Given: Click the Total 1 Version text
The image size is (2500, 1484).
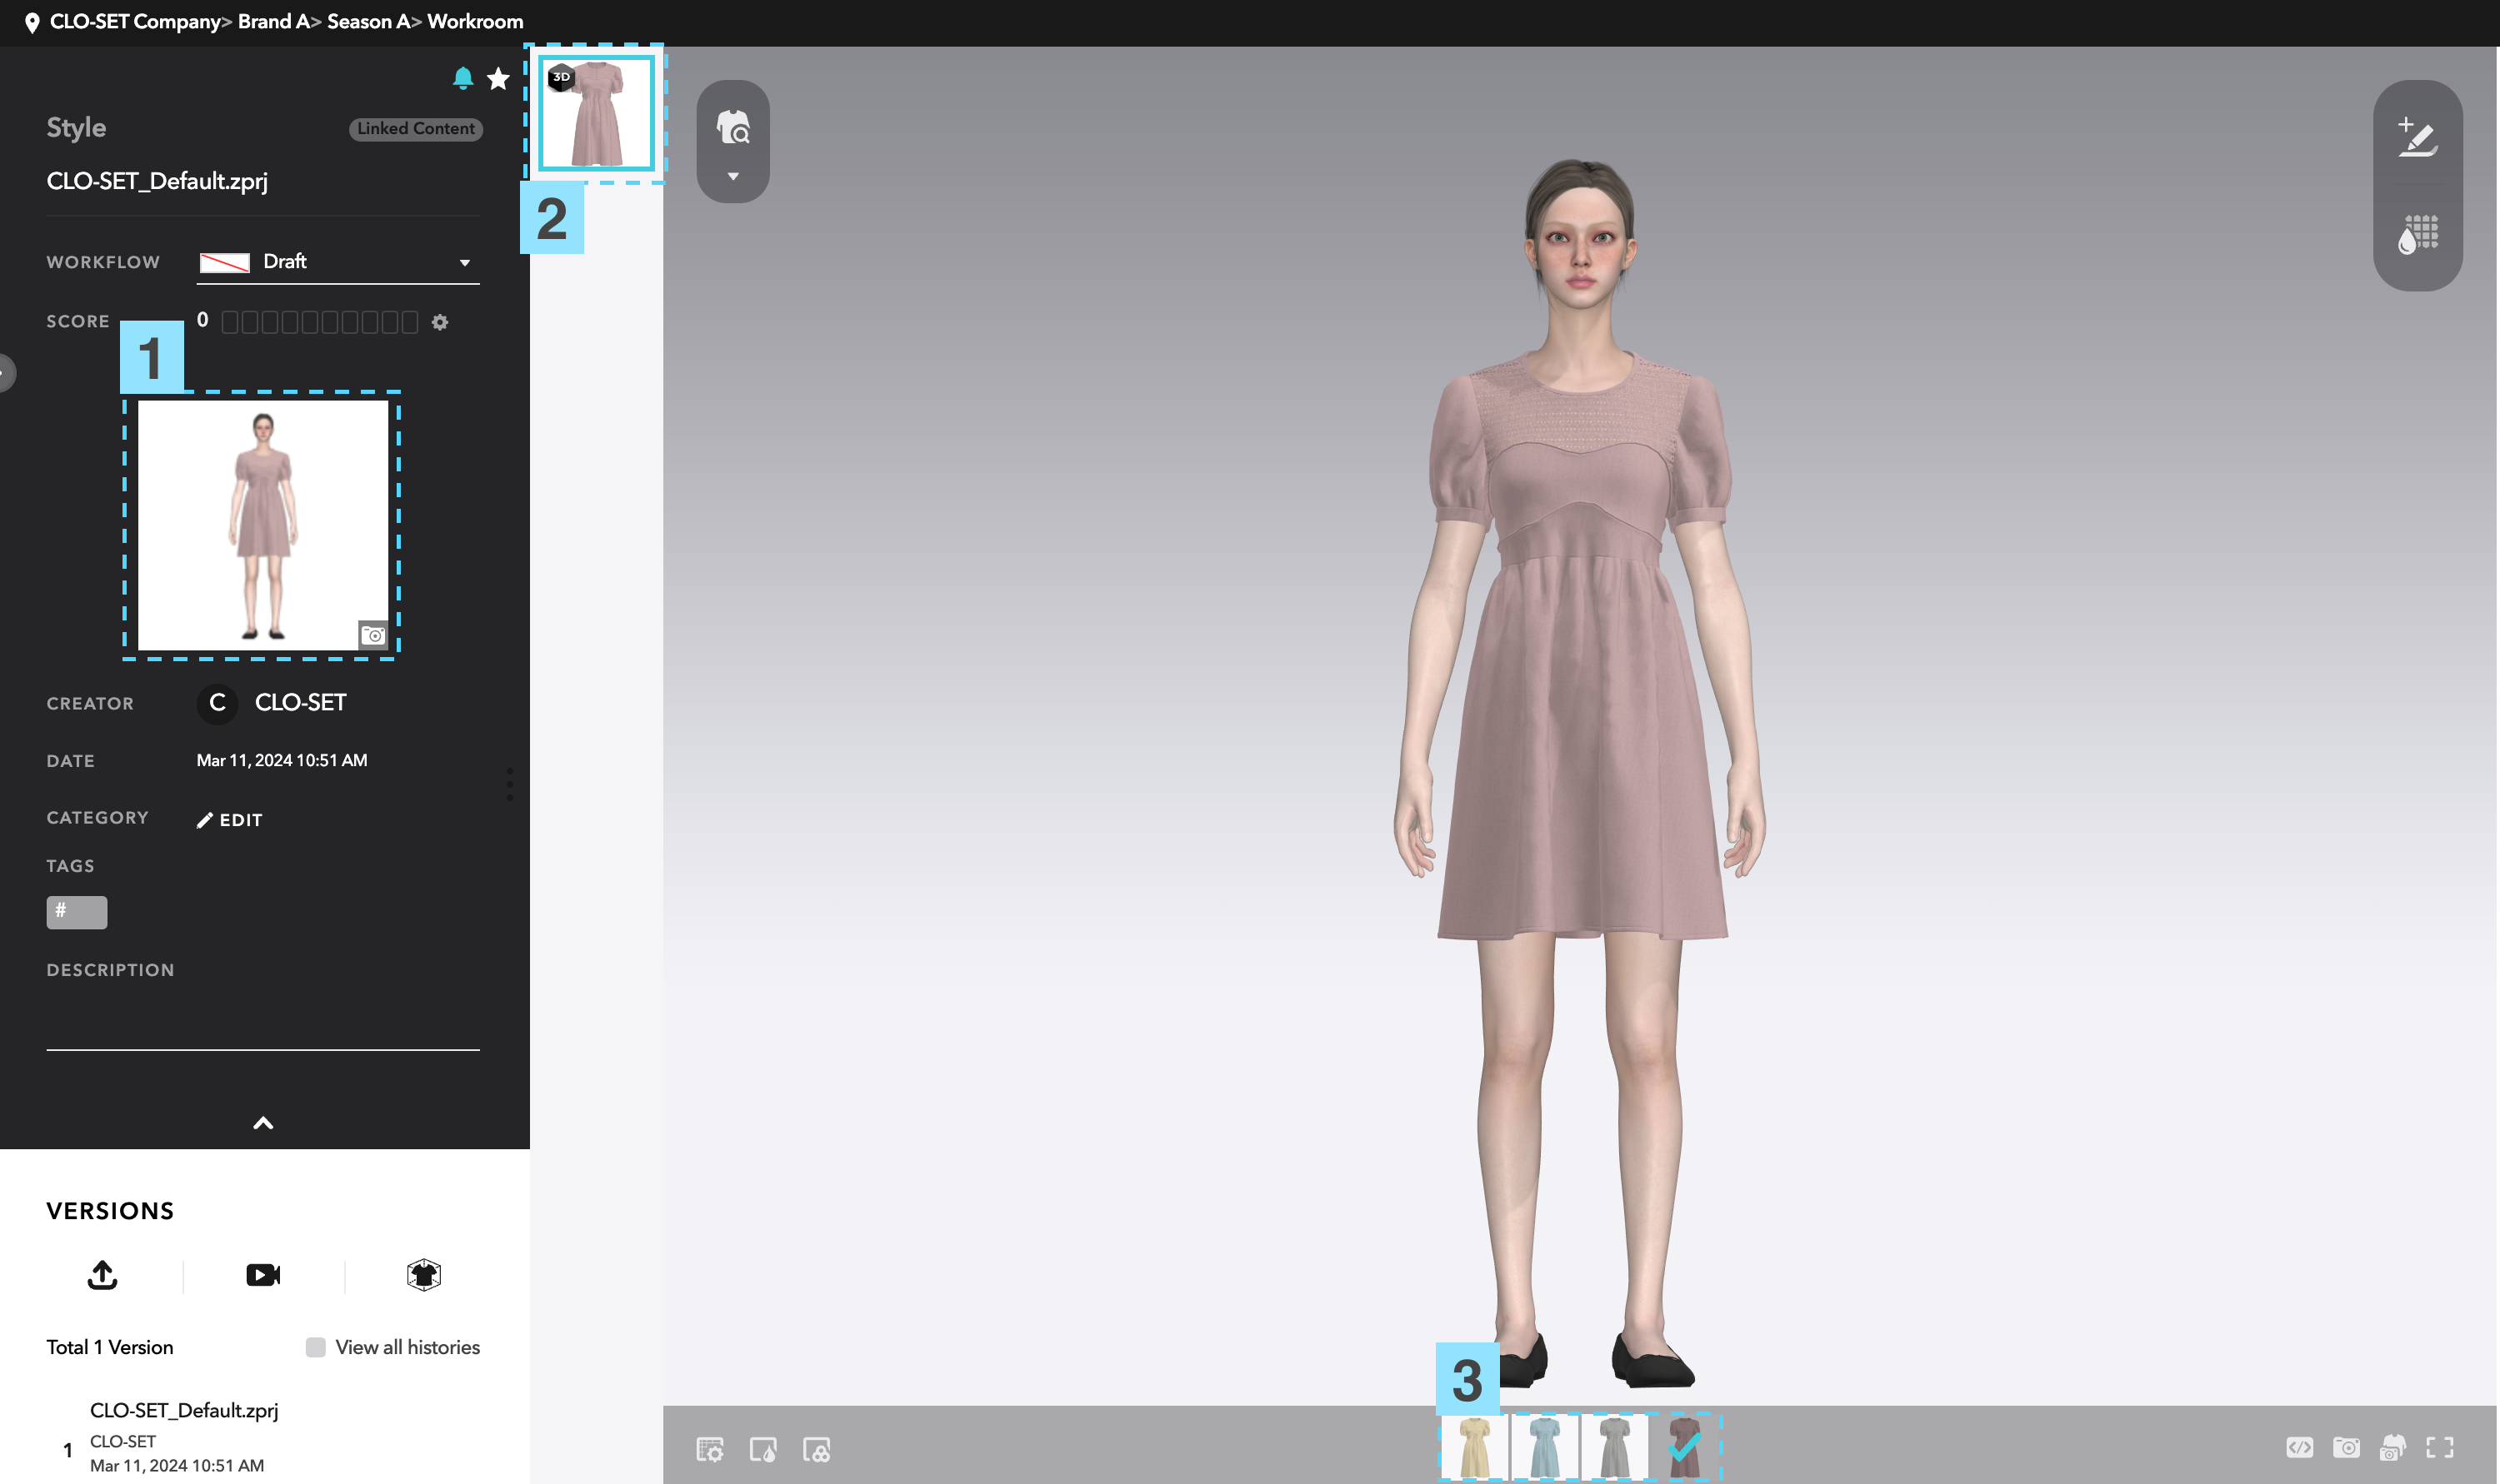Looking at the screenshot, I should click(110, 1347).
